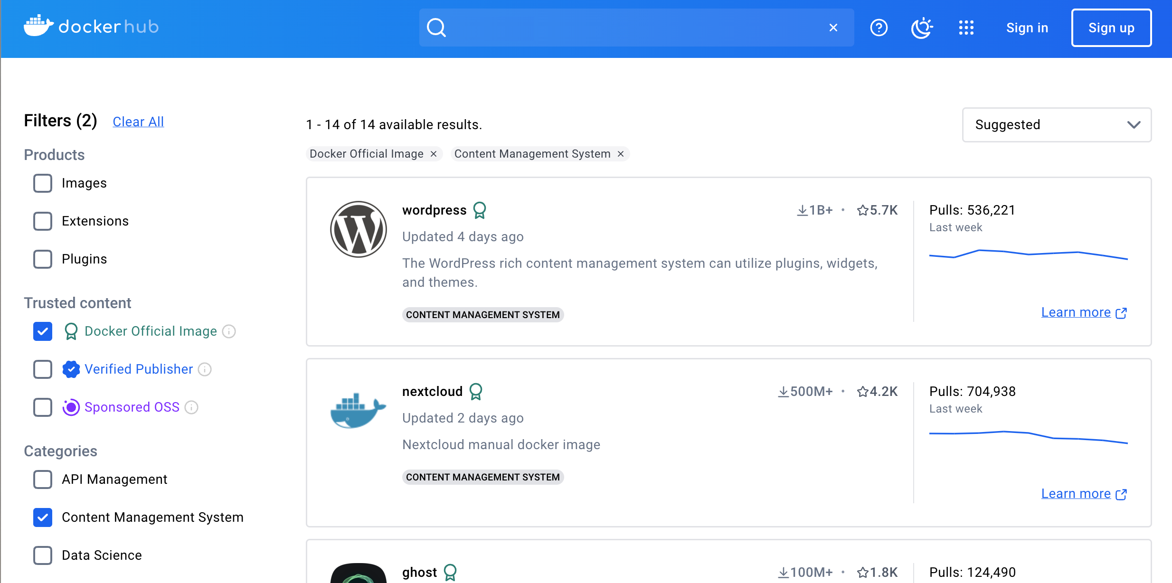Enable the Verified Publisher checkbox
This screenshot has width=1172, height=583.
tap(43, 369)
